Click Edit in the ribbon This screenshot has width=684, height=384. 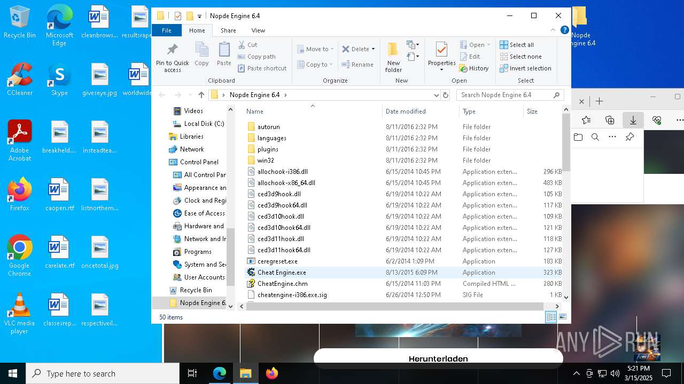point(470,57)
